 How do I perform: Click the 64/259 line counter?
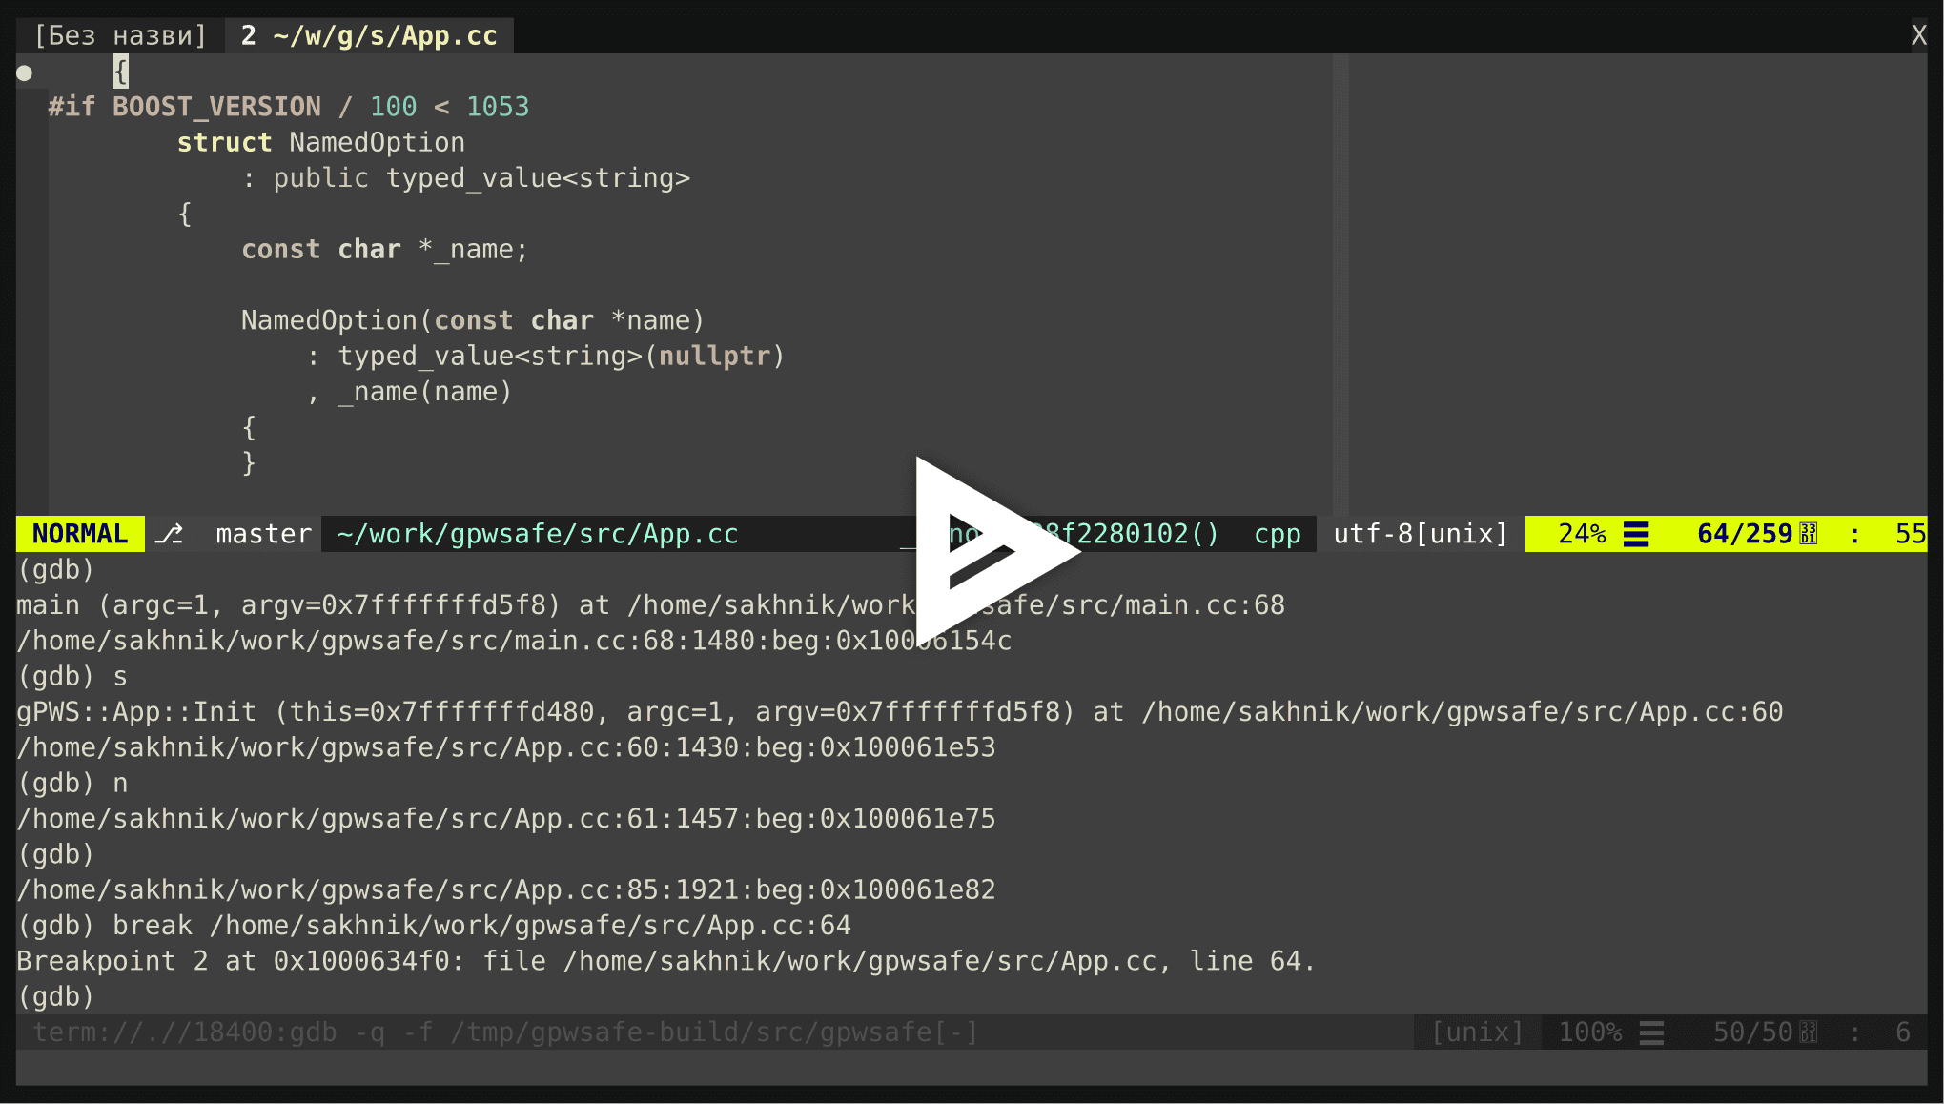(1745, 534)
